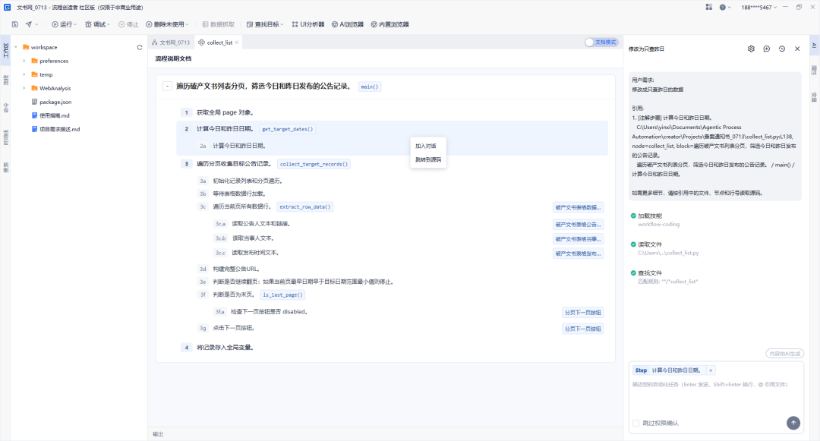Toggle the 文档模式 switch
The height and width of the screenshot is (441, 820).
click(601, 43)
